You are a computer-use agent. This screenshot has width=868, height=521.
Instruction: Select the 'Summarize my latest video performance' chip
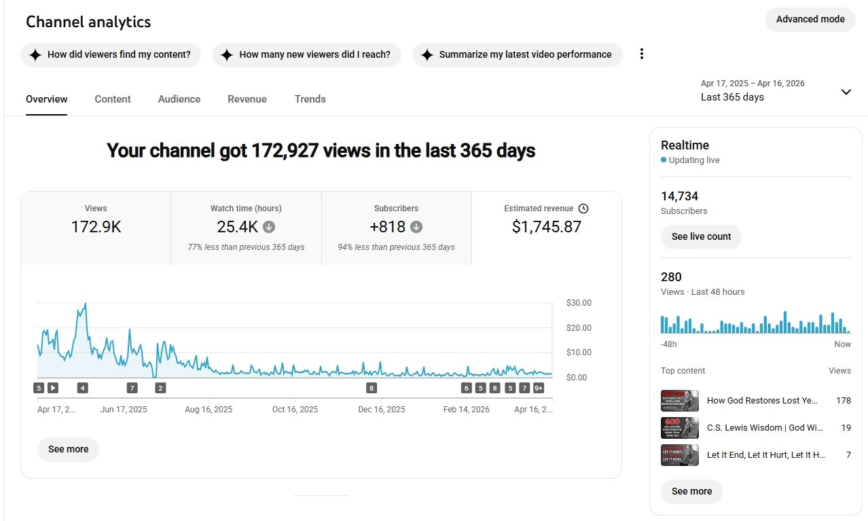[517, 54]
